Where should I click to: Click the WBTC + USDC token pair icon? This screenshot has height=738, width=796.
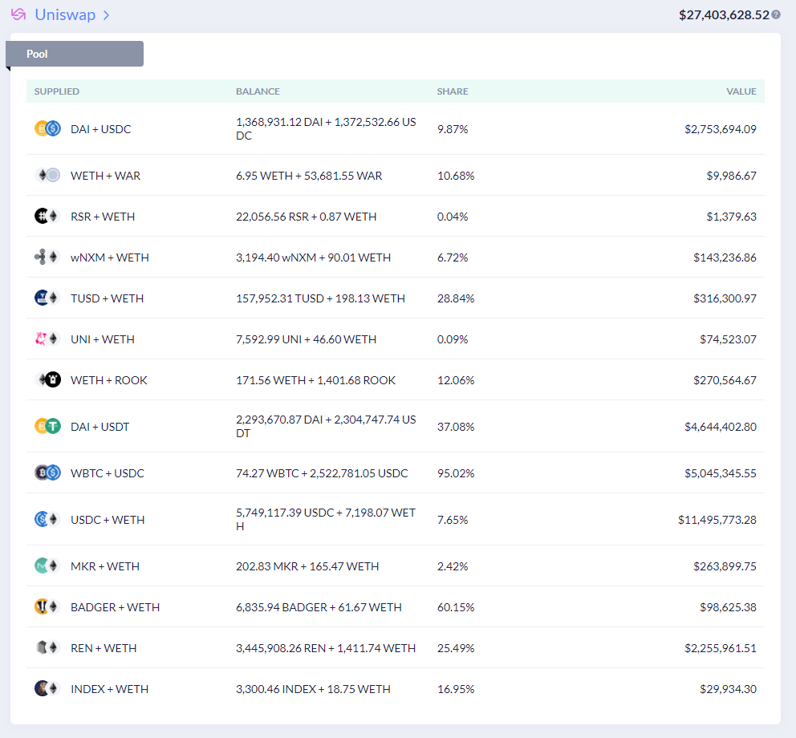[47, 473]
